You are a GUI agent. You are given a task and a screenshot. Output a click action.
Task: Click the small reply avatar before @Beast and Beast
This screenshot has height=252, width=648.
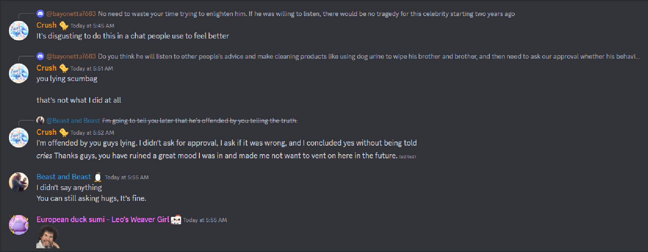[40, 121]
